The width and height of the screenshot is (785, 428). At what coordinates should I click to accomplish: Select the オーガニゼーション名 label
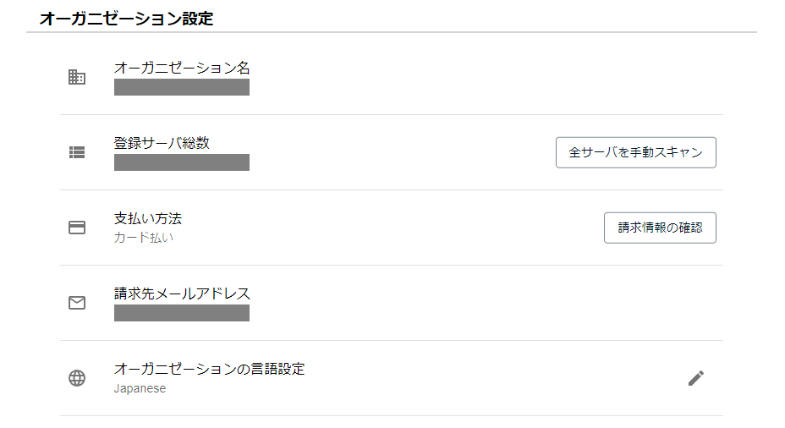pos(182,68)
